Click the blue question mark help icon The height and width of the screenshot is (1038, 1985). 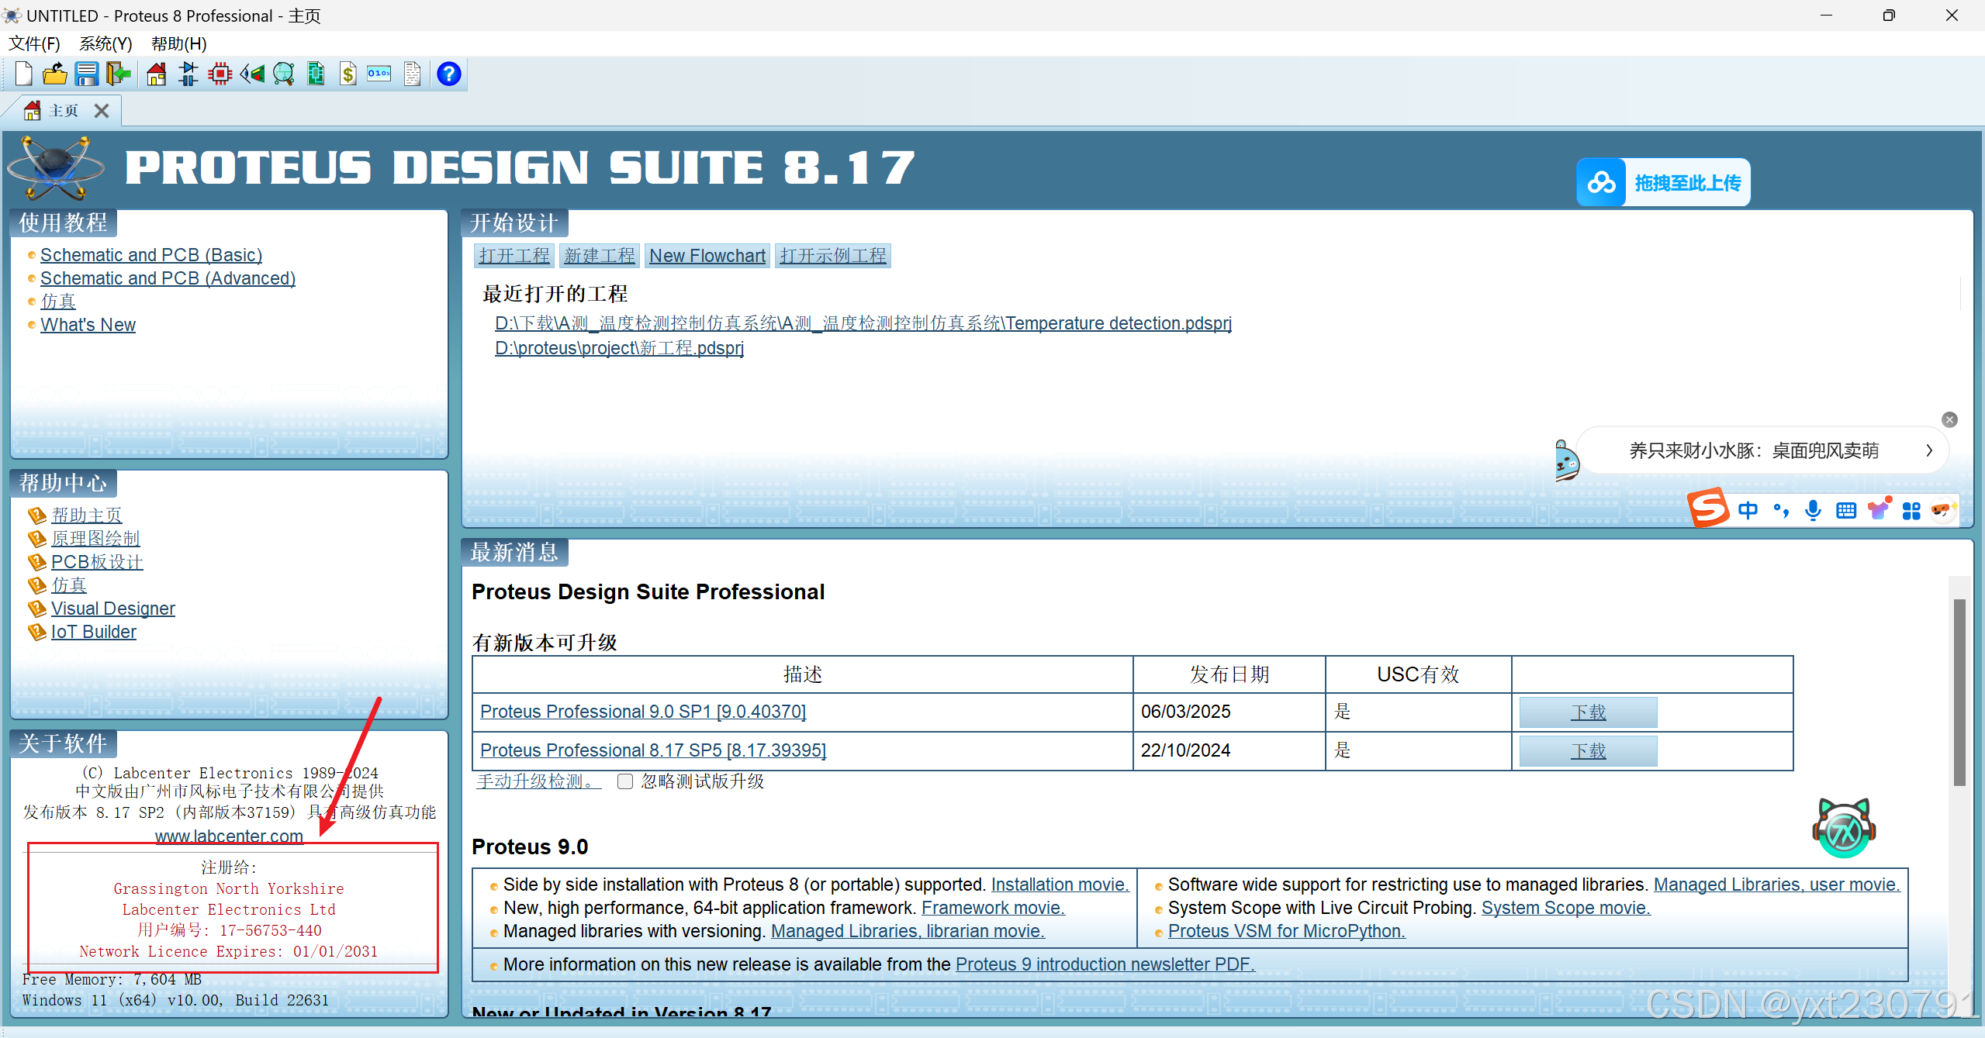(x=448, y=74)
